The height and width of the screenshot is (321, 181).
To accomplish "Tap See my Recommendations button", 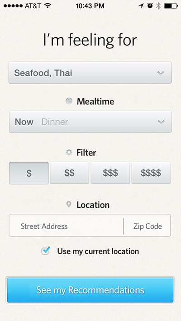I will pyautogui.click(x=90, y=290).
